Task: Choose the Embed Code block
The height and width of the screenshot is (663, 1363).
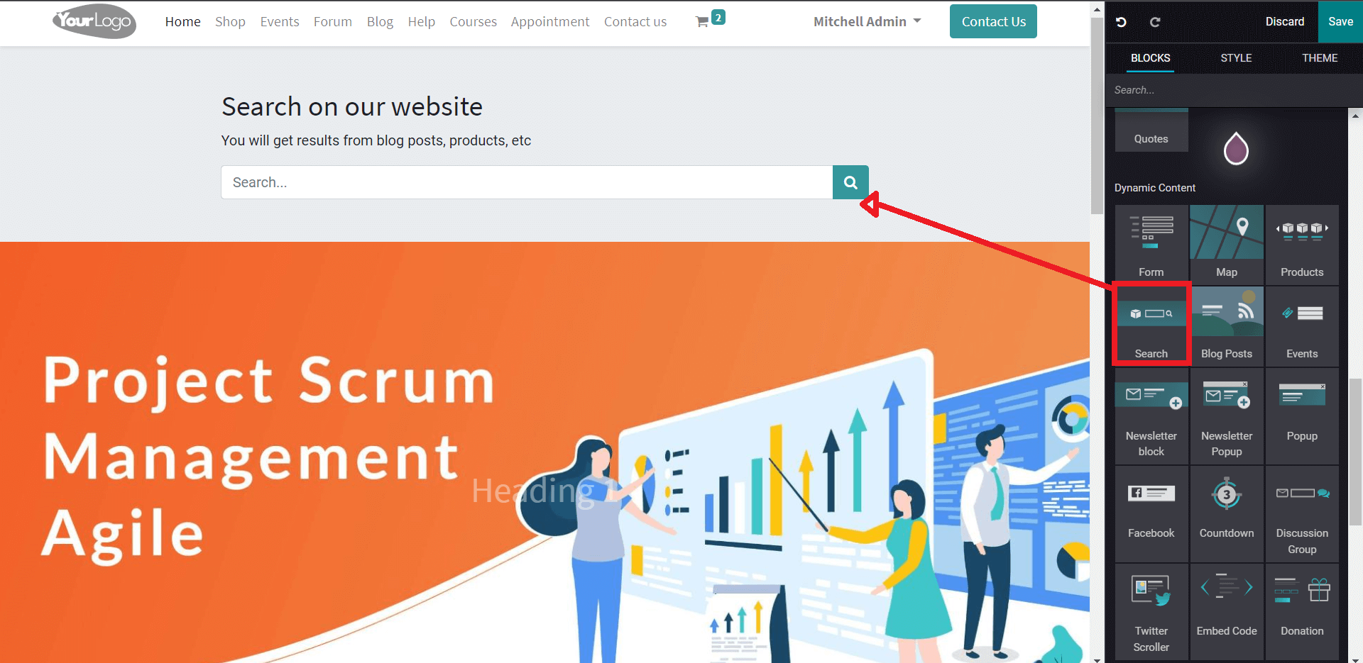Action: (x=1226, y=611)
